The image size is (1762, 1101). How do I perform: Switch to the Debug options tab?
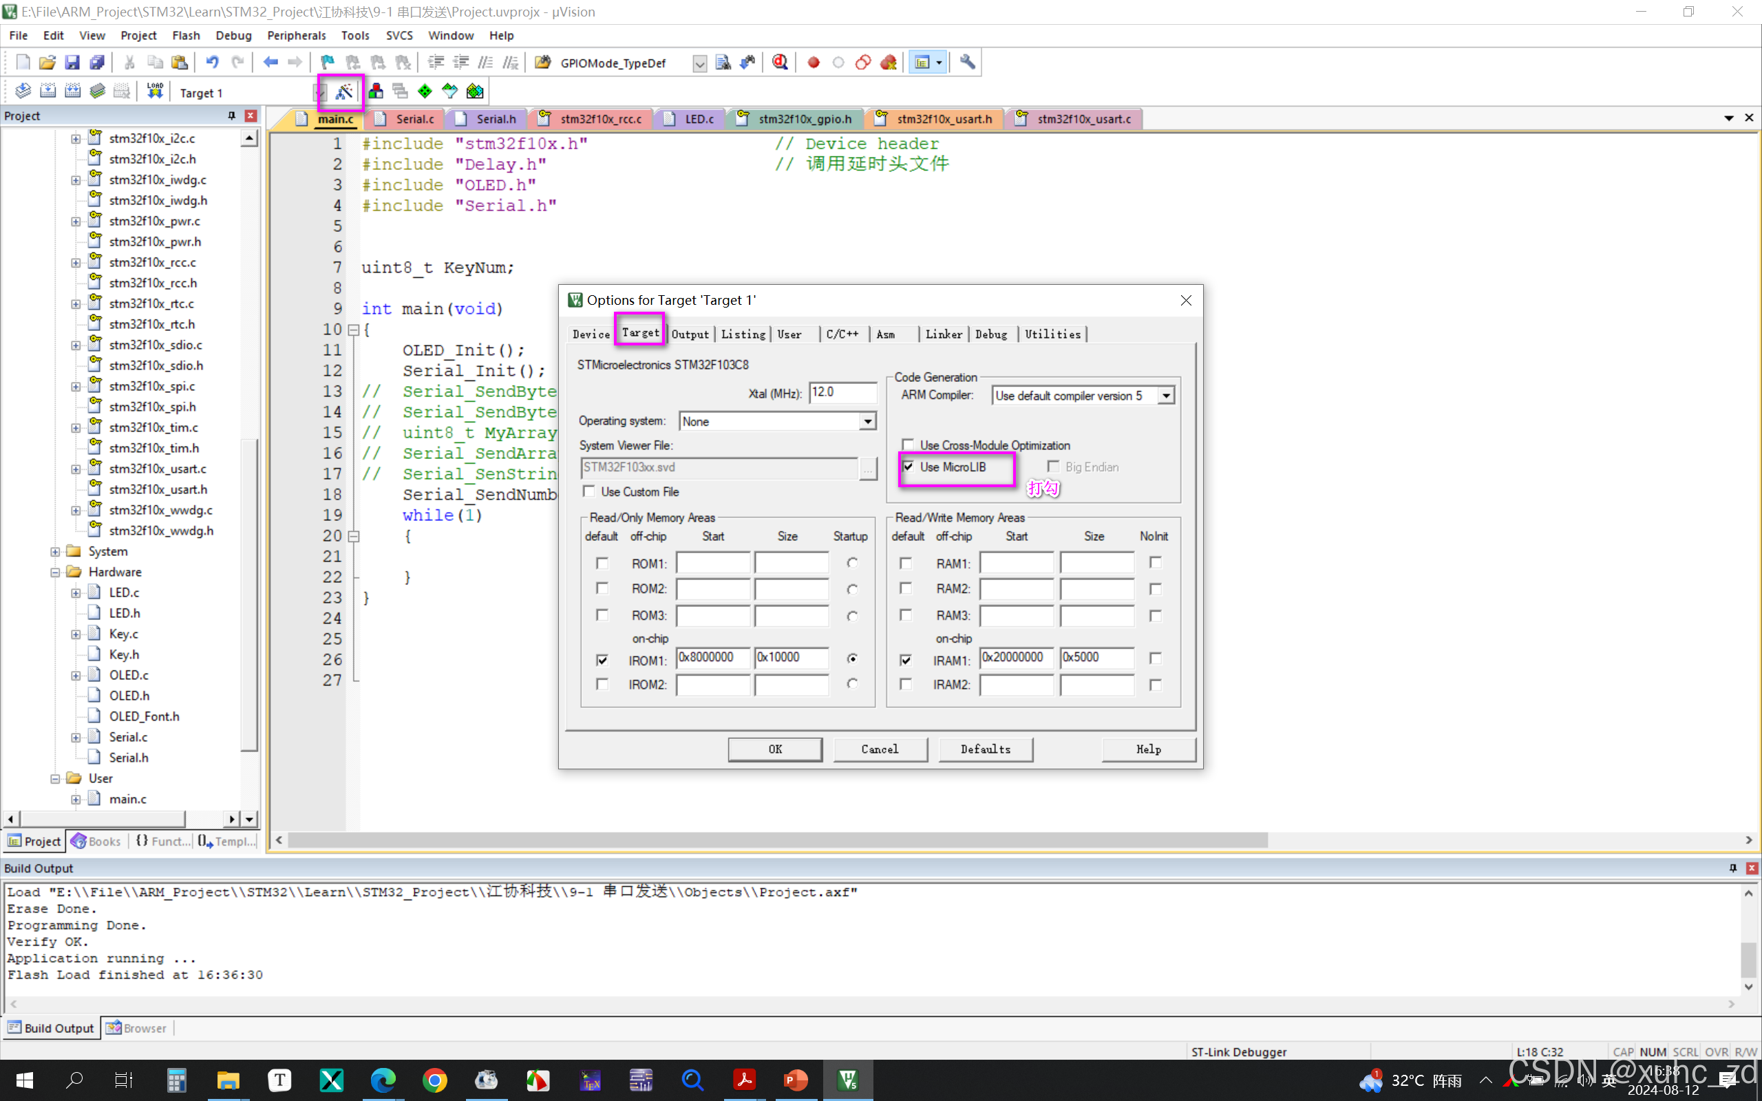(x=991, y=334)
